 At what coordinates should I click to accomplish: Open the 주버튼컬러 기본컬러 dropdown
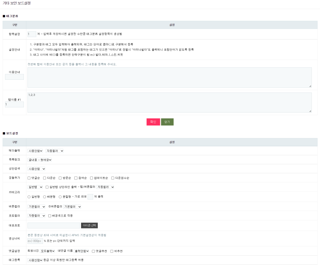pyautogui.click(x=72, y=207)
